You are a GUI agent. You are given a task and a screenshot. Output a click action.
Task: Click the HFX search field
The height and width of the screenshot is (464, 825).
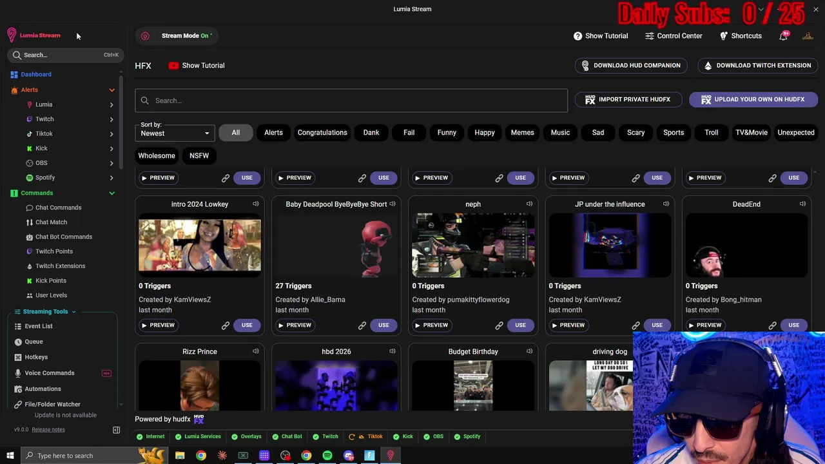pyautogui.click(x=351, y=101)
